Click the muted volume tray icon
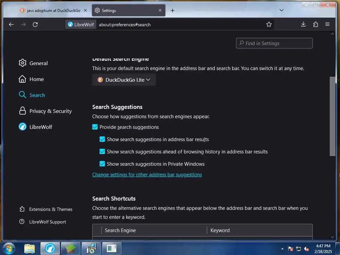 (x=306, y=249)
